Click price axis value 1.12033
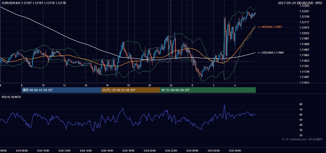Viewport: 326px width, 153px height. (x=304, y=33)
